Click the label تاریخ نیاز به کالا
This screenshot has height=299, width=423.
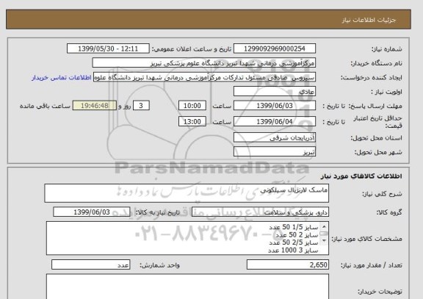[158, 212]
